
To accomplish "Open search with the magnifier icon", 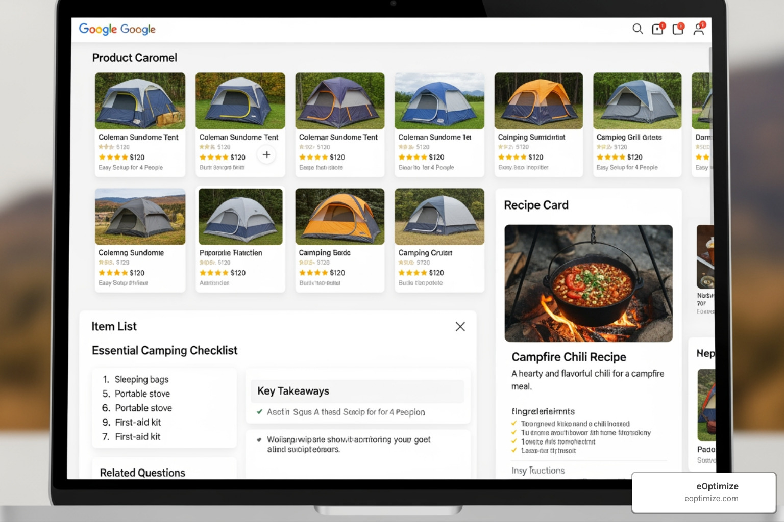I will pos(638,30).
